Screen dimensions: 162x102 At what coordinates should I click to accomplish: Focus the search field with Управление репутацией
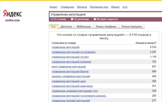106,15
